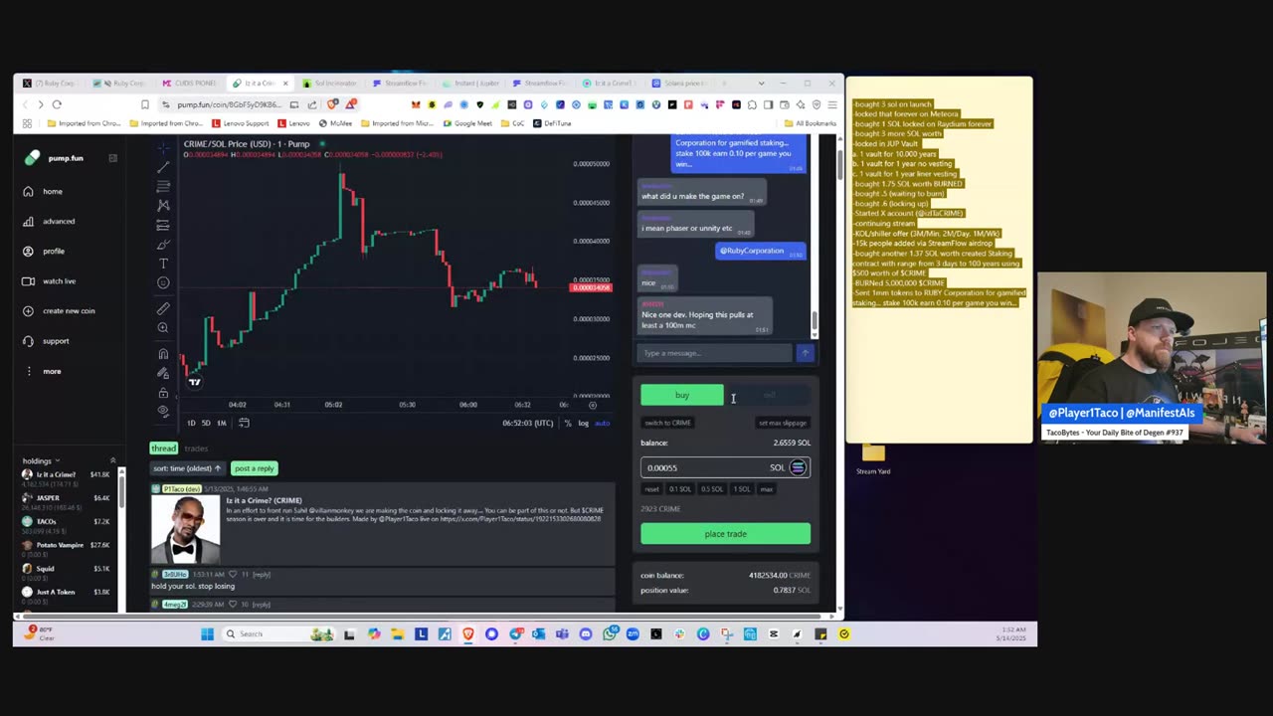Screen dimensions: 1273x716
Task: Switch to CUDIS PIONE browser tab
Action: coord(189,84)
